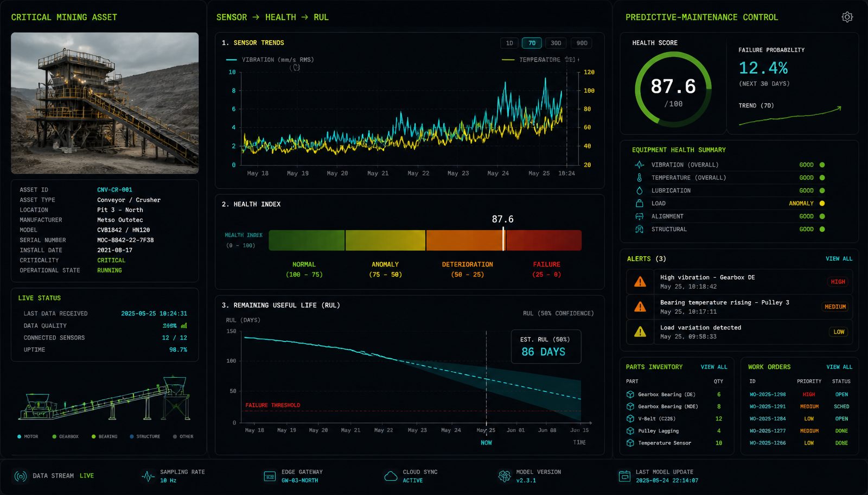Click the Alignment icon in health summary
Image resolution: width=868 pixels, height=495 pixels.
(639, 217)
